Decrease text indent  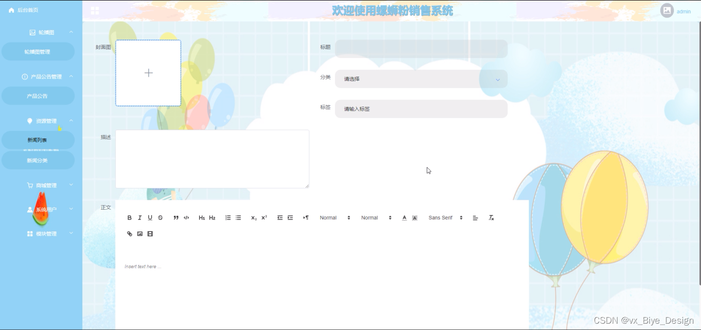click(280, 218)
